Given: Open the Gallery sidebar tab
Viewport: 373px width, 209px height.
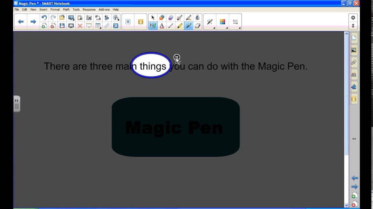Looking at the screenshot, I should click(x=354, y=50).
